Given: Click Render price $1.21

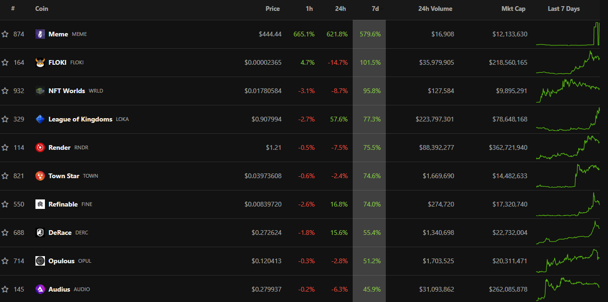Looking at the screenshot, I should coord(274,147).
